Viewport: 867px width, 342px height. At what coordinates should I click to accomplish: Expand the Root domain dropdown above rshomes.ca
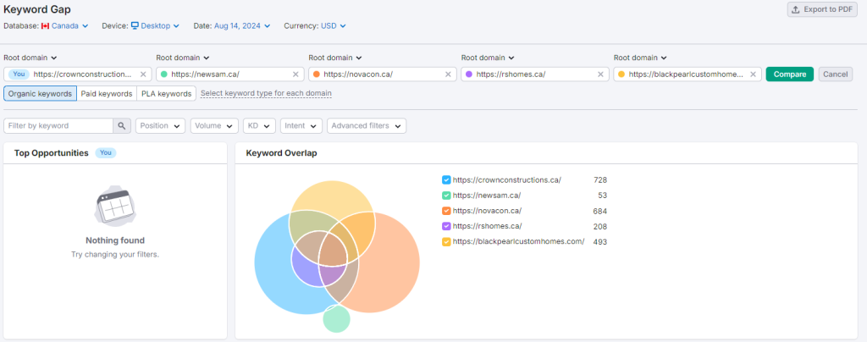489,58
